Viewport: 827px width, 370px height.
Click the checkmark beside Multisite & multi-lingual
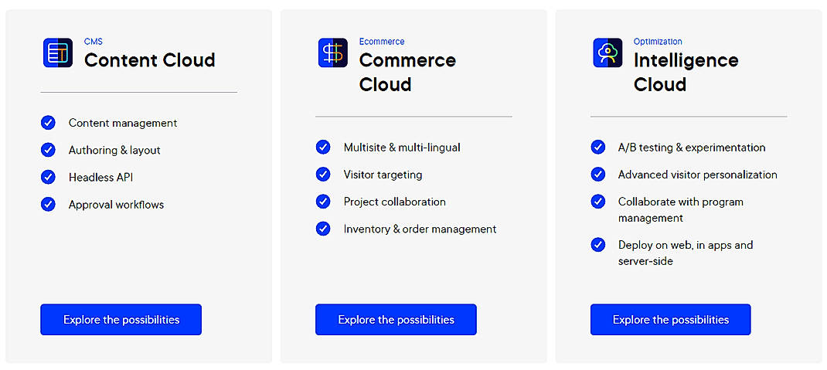coord(323,147)
